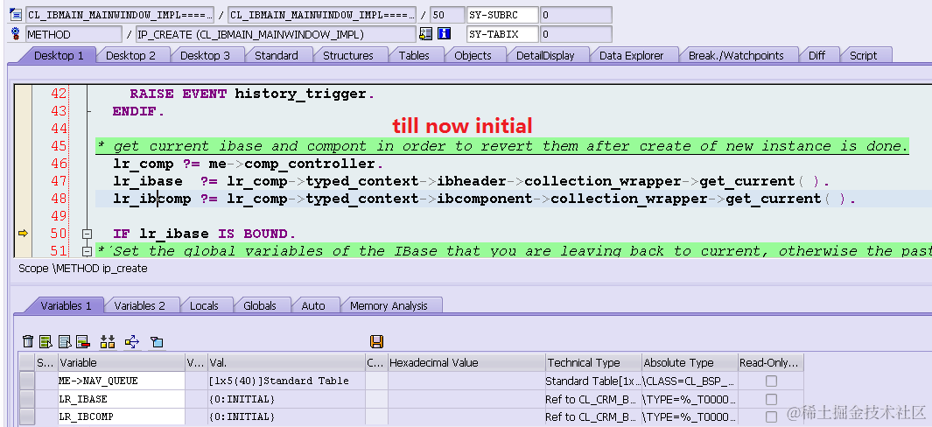
Task: Open the Data Explorer tab
Action: [631, 55]
